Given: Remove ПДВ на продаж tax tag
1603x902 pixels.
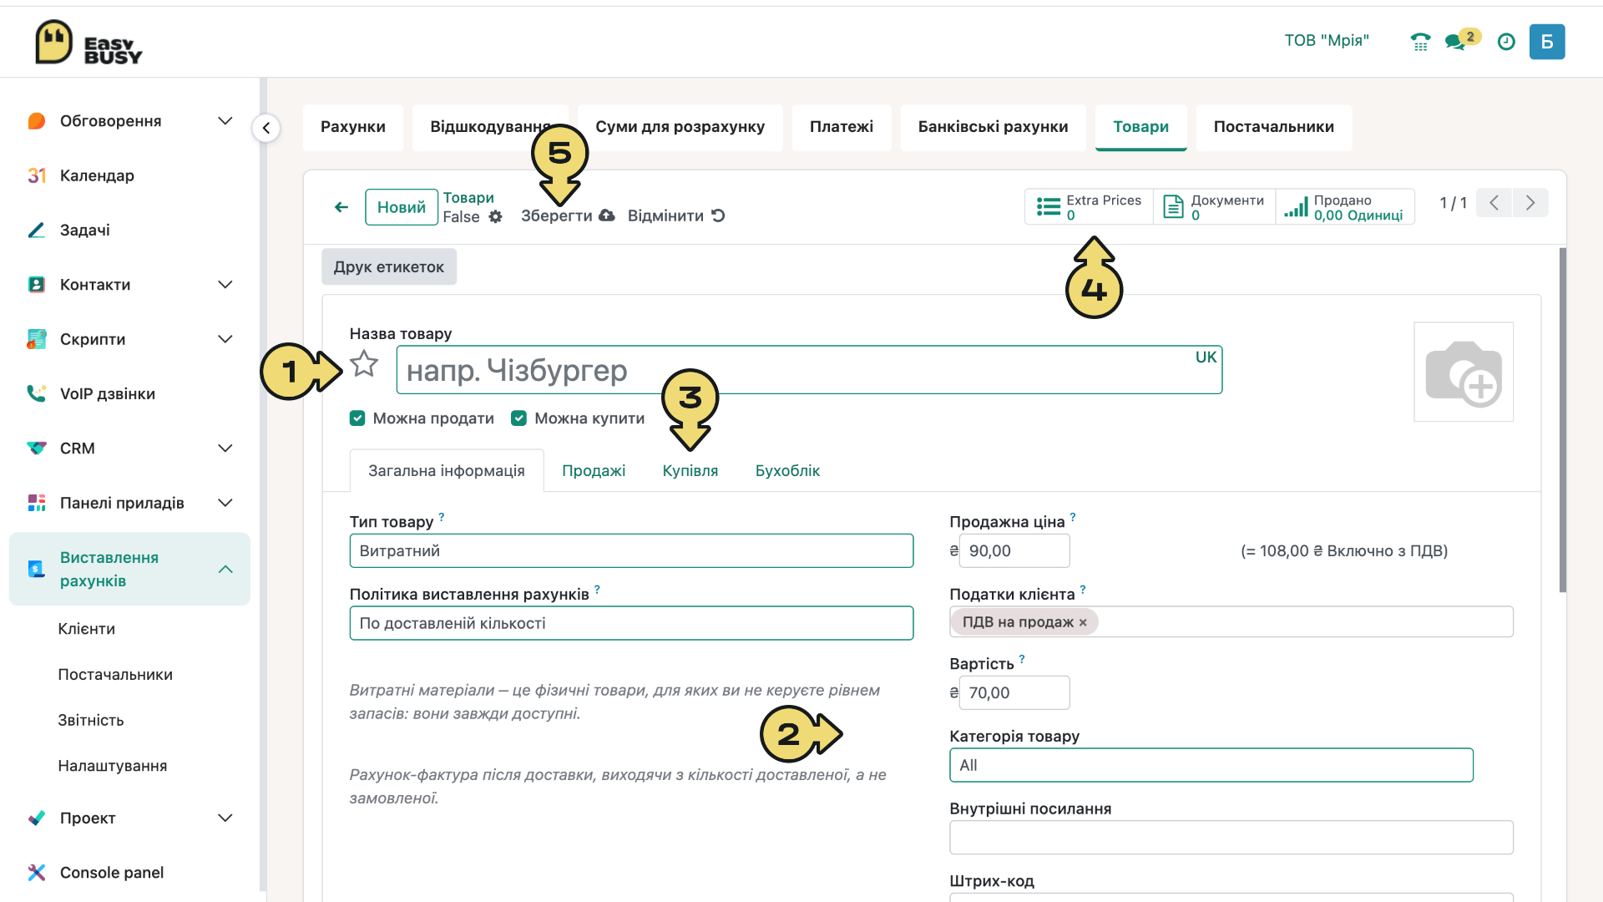Looking at the screenshot, I should click(1083, 623).
